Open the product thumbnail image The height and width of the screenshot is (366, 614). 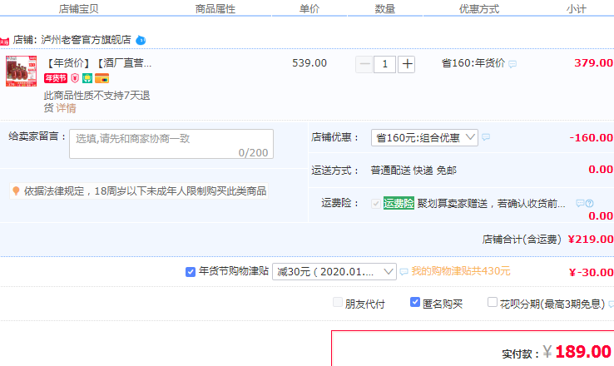pyautogui.click(x=21, y=71)
